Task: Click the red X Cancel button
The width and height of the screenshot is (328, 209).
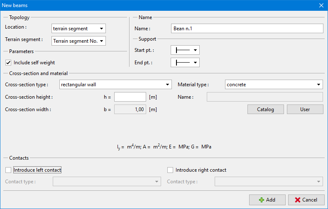Action: [x=306, y=199]
